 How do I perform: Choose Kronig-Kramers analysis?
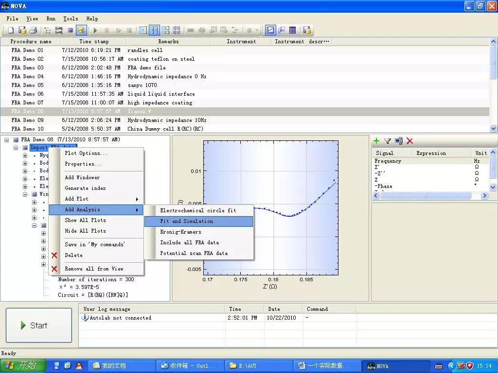pos(198,232)
